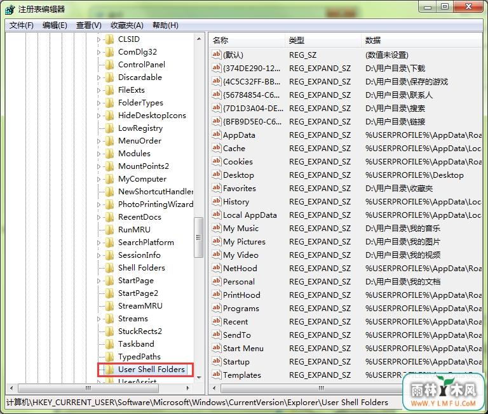Select the My Pictures value
Image resolution: width=488 pixels, height=414 pixels.
pos(244,242)
